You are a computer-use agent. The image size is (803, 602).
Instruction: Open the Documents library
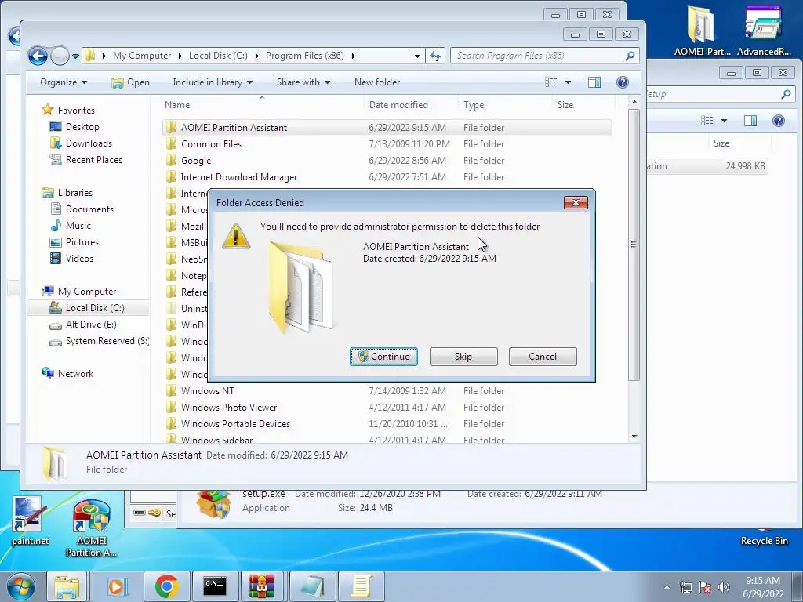coord(89,209)
